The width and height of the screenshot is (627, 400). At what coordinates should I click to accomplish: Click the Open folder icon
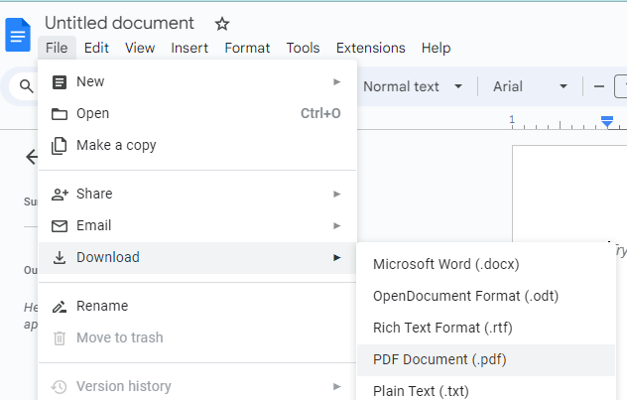pyautogui.click(x=60, y=114)
